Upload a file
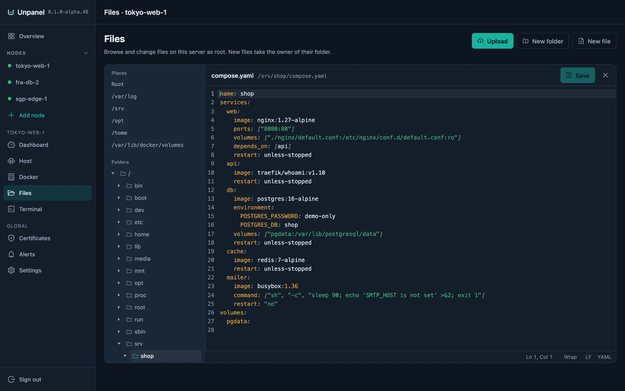Image resolution: width=625 pixels, height=391 pixels. [492, 41]
